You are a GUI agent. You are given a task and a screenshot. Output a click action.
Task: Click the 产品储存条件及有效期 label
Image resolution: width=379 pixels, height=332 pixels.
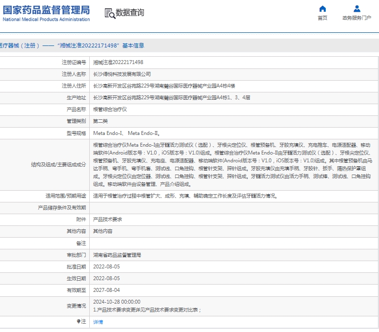tap(61, 208)
